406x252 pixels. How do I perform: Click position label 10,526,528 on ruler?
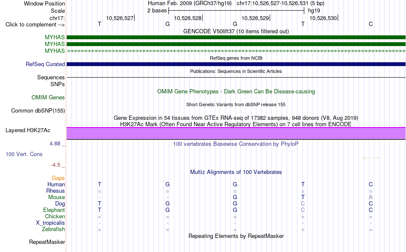tap(188, 18)
